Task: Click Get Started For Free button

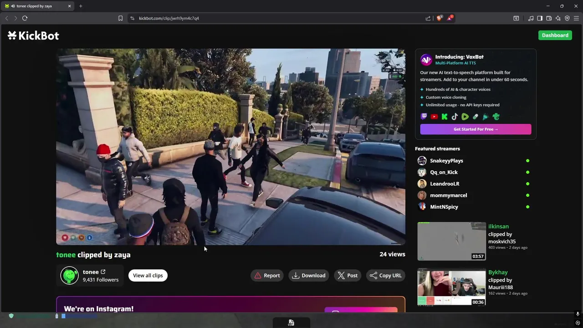Action: tap(476, 129)
